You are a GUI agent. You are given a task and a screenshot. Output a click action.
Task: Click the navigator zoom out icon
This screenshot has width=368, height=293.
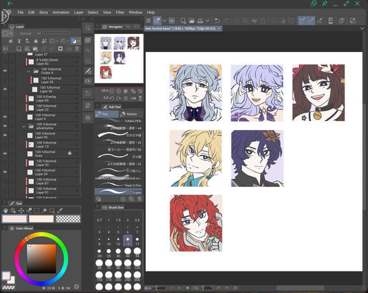pos(112,91)
